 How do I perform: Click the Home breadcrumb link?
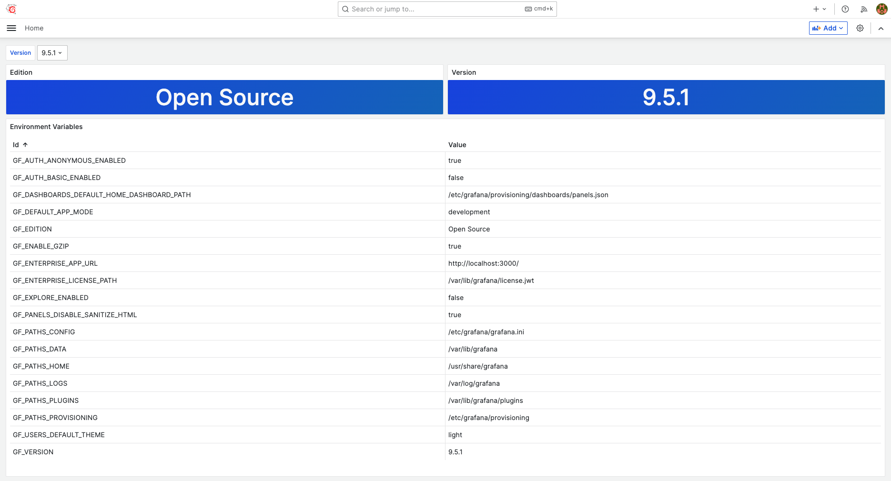(x=34, y=28)
